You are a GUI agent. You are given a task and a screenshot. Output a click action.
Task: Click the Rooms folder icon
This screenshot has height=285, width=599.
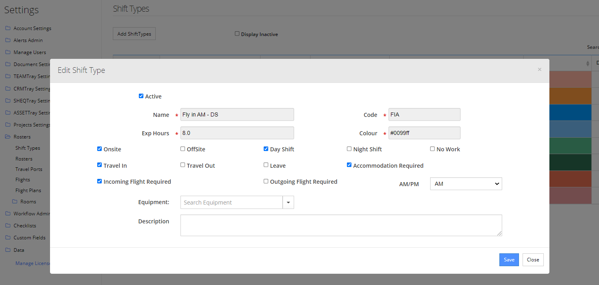click(15, 201)
